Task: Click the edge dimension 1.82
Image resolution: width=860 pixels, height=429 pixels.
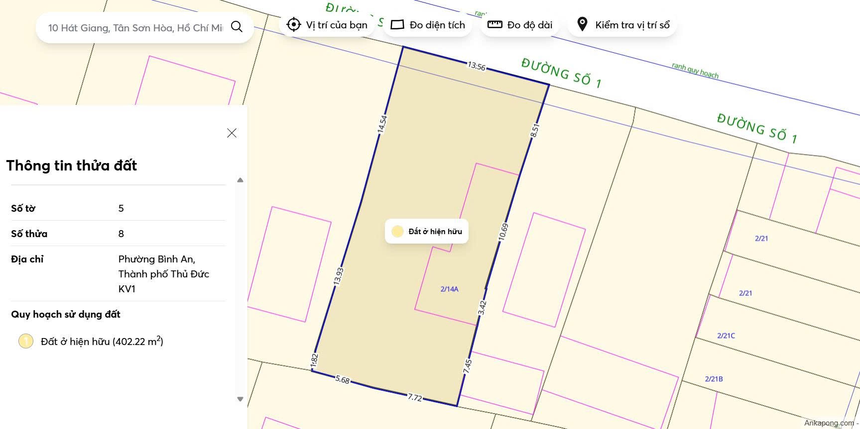Action: click(314, 361)
